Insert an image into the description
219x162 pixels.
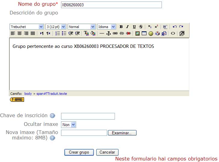pyautogui.click(x=137, y=33)
